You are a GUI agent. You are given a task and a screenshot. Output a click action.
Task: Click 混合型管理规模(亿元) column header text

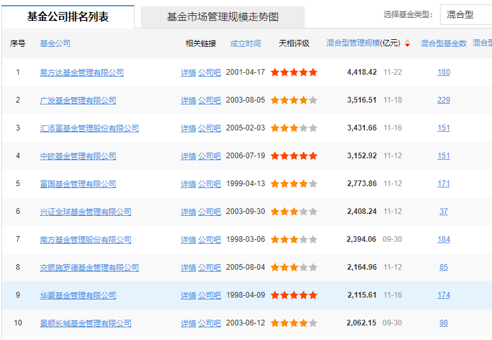tap(363, 43)
